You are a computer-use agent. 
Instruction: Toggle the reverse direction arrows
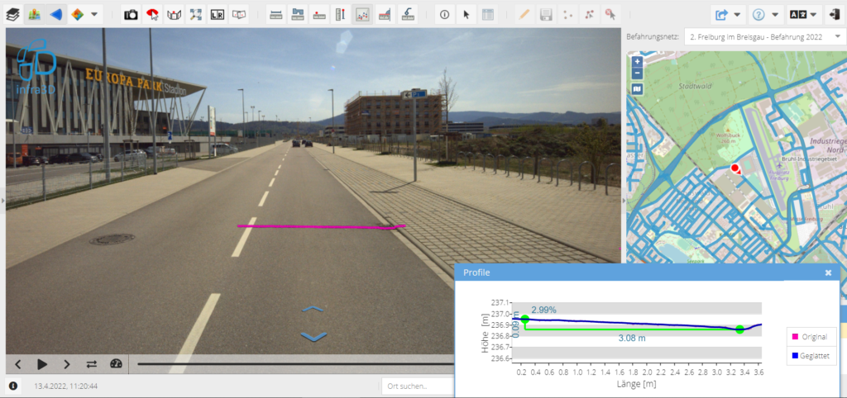(x=91, y=364)
